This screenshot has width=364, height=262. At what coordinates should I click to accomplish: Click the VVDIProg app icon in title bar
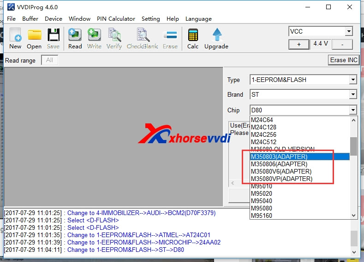pyautogui.click(x=11, y=7)
